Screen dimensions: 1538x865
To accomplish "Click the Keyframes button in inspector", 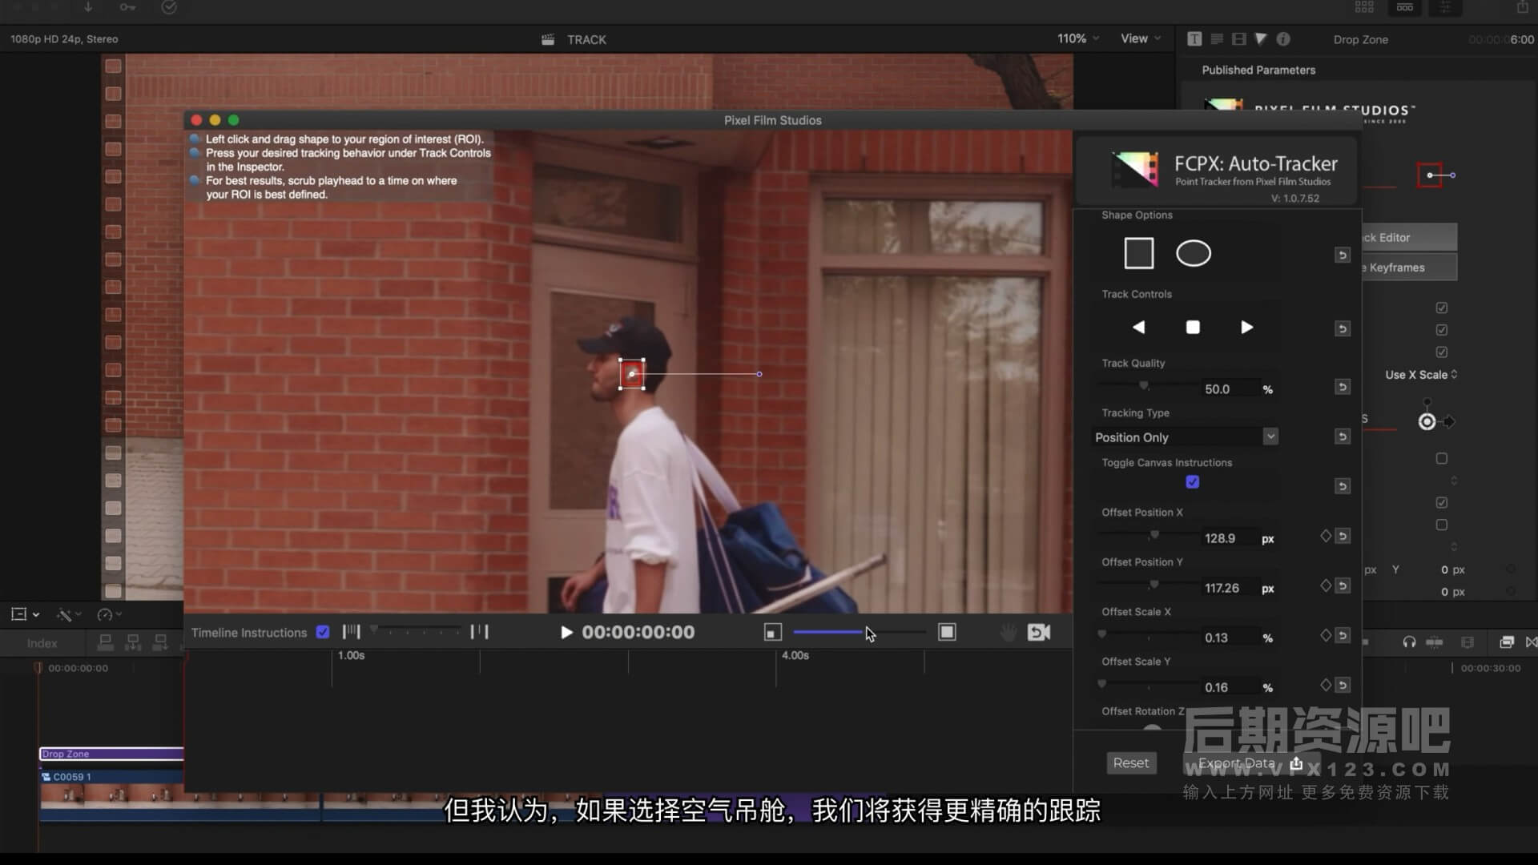I will (1410, 268).
